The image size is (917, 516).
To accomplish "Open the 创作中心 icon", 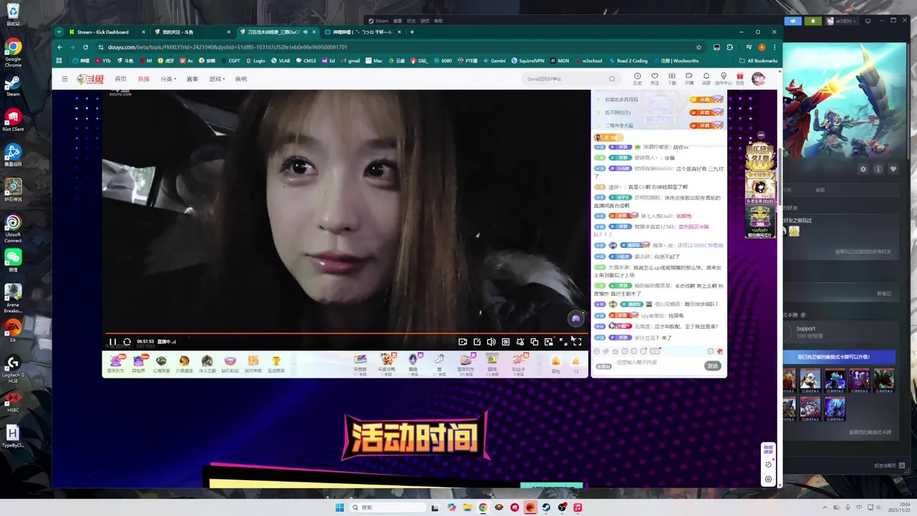I will (723, 78).
